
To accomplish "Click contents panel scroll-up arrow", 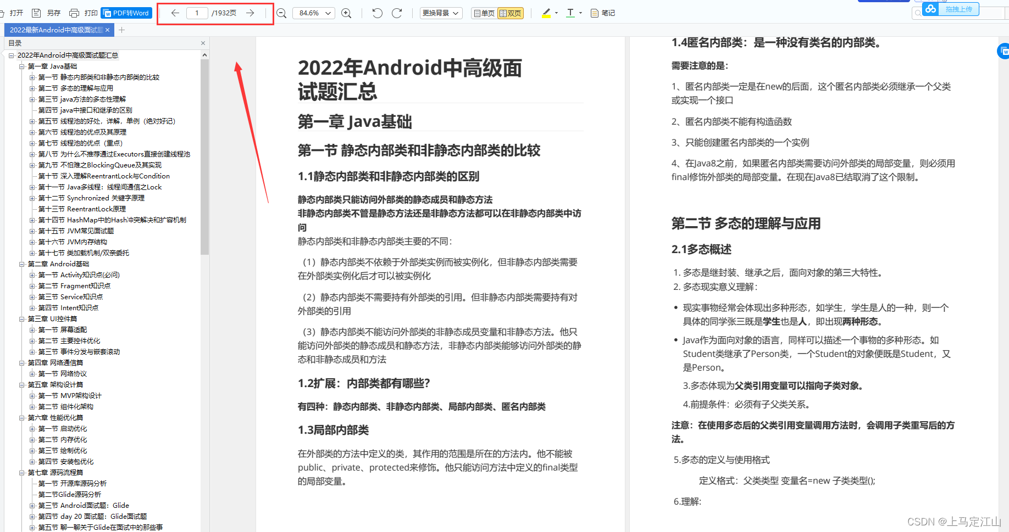I will [x=204, y=55].
